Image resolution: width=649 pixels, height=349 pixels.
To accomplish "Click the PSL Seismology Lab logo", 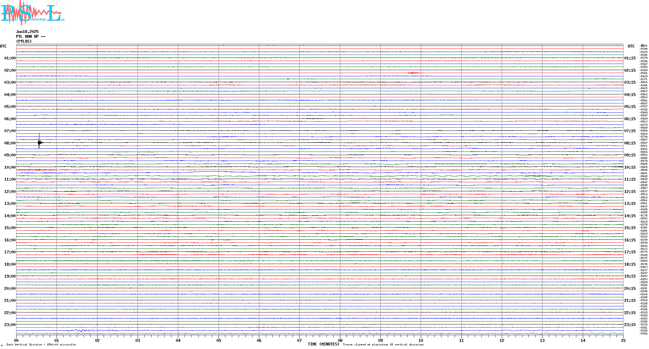I will tap(32, 12).
